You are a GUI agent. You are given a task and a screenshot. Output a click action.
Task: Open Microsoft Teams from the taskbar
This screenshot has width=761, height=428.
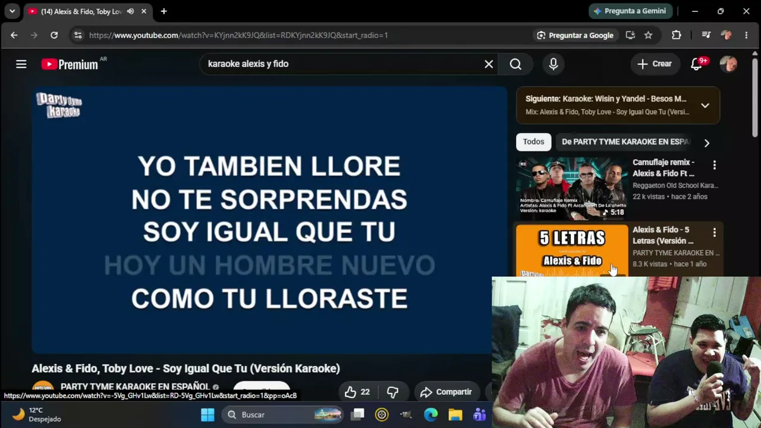point(479,414)
